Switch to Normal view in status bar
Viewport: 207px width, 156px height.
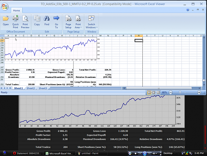tap(149, 92)
